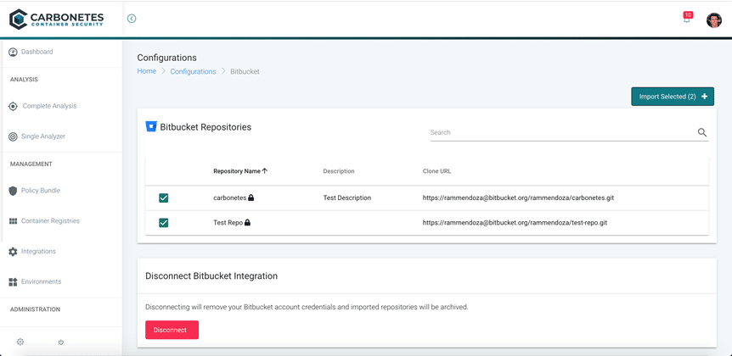The width and height of the screenshot is (732, 356).
Task: Sort by Repository Name column header
Action: tap(237, 171)
